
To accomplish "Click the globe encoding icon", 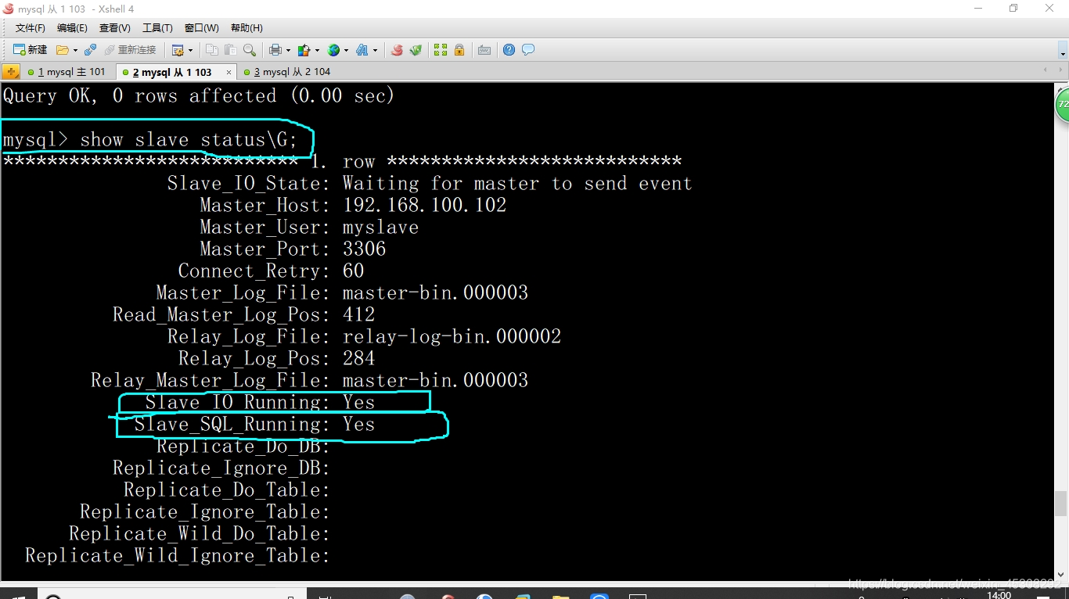I will [x=333, y=50].
